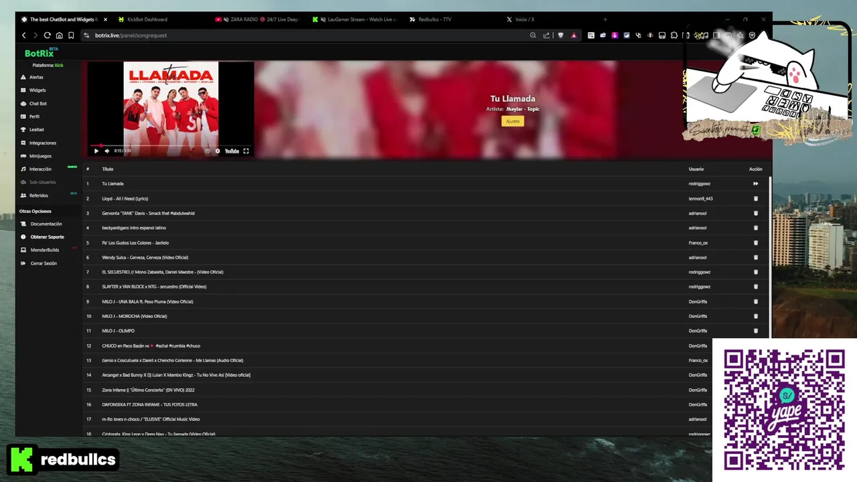Image resolution: width=857 pixels, height=482 pixels.
Task: Delete Lloyd - All I Need song
Action: coord(755,198)
